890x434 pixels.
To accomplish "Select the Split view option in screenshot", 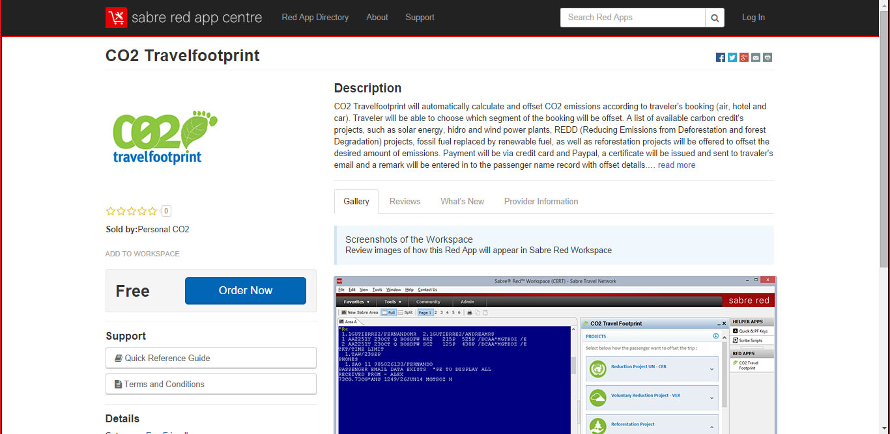I will (406, 312).
